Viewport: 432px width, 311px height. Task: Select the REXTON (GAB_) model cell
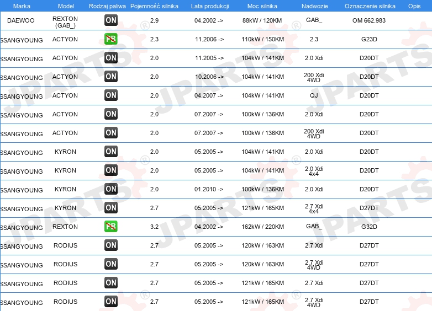coord(65,22)
